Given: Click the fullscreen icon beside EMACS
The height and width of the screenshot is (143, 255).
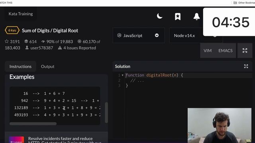Looking at the screenshot, I should (x=245, y=50).
